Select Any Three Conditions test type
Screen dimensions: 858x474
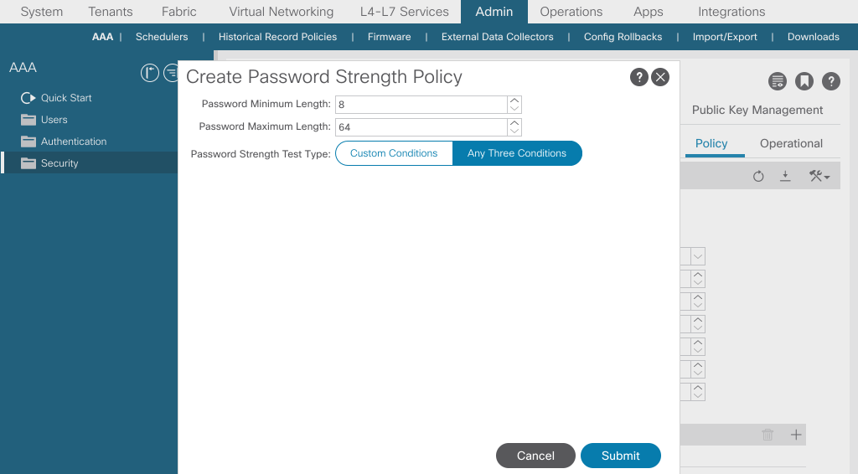517,153
